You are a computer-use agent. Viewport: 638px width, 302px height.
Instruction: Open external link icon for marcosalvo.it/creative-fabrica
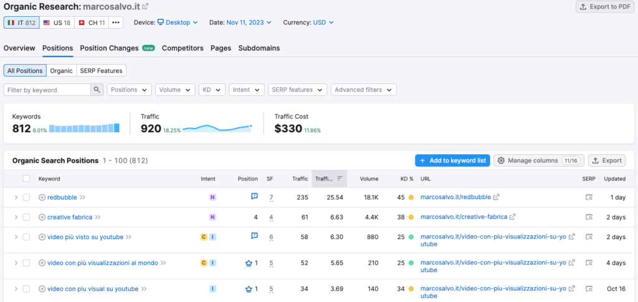point(513,217)
